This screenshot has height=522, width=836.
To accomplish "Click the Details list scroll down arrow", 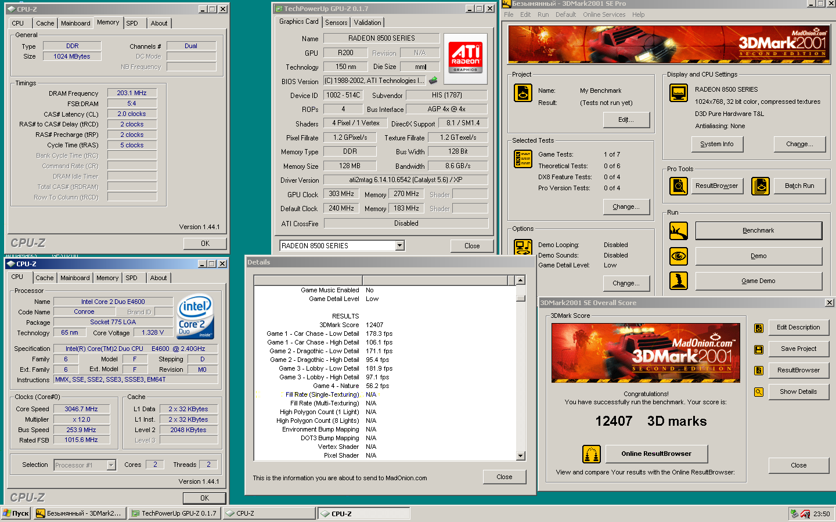I will [521, 456].
